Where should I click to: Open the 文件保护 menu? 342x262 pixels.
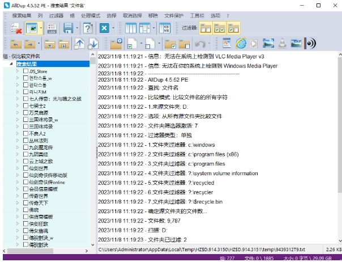tap(174, 15)
